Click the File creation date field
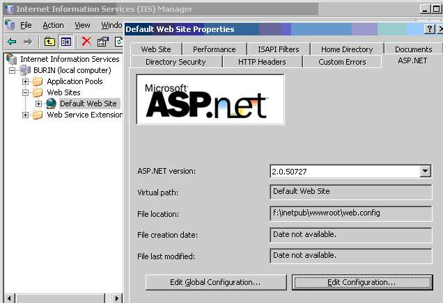 pyautogui.click(x=351, y=235)
